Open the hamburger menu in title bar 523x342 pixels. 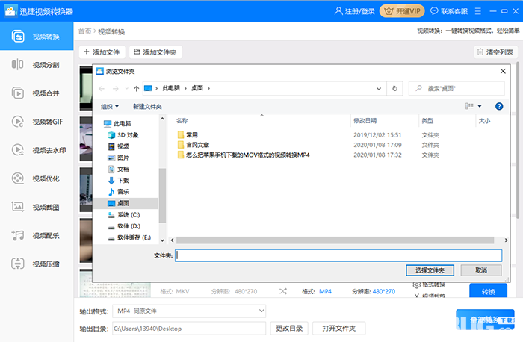coord(478,11)
